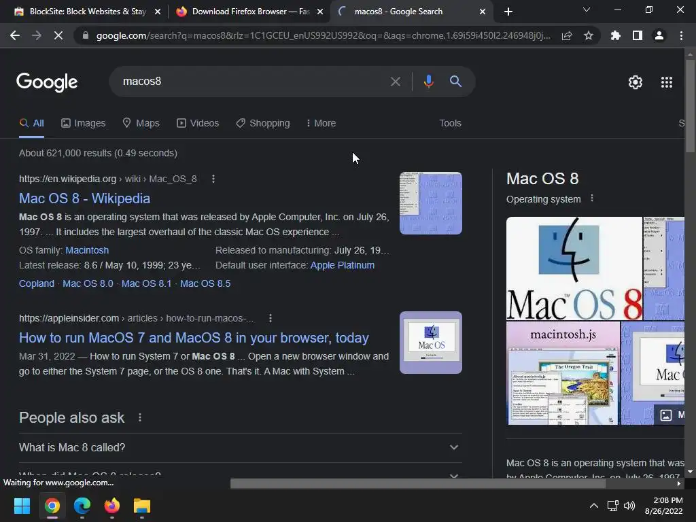Click the network tray icon
This screenshot has height=522, width=696.
point(612,506)
